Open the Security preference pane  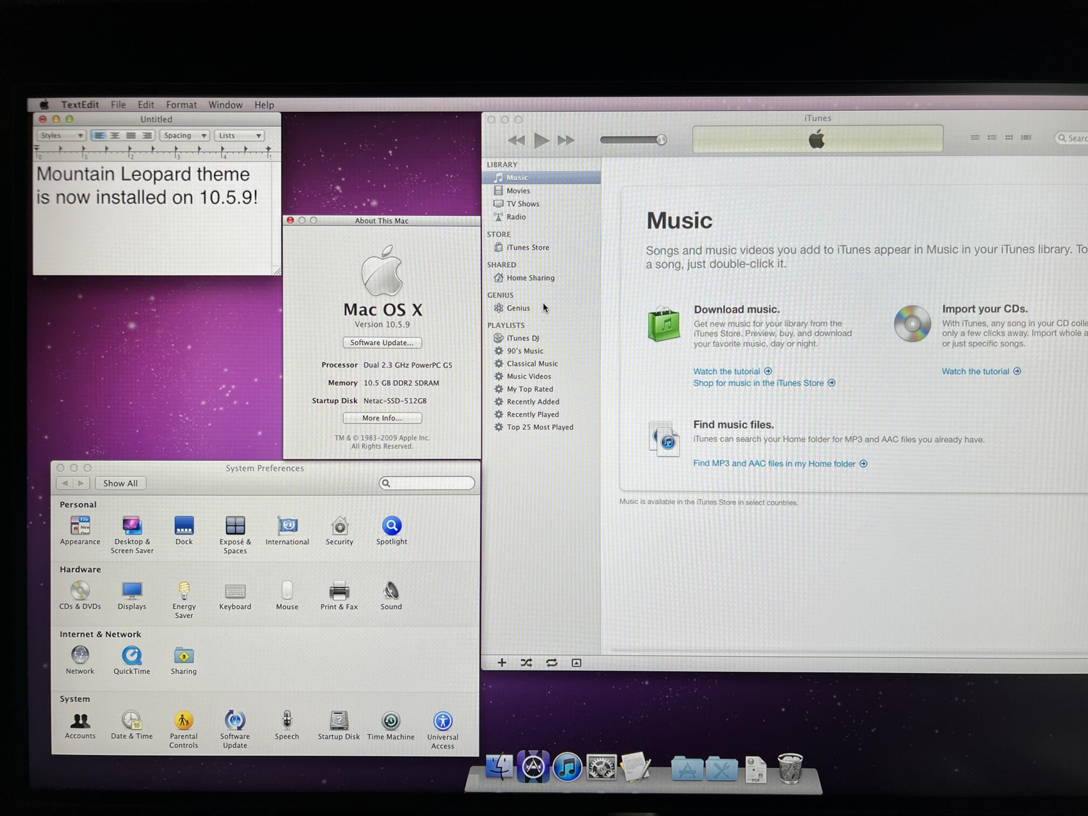tap(339, 531)
